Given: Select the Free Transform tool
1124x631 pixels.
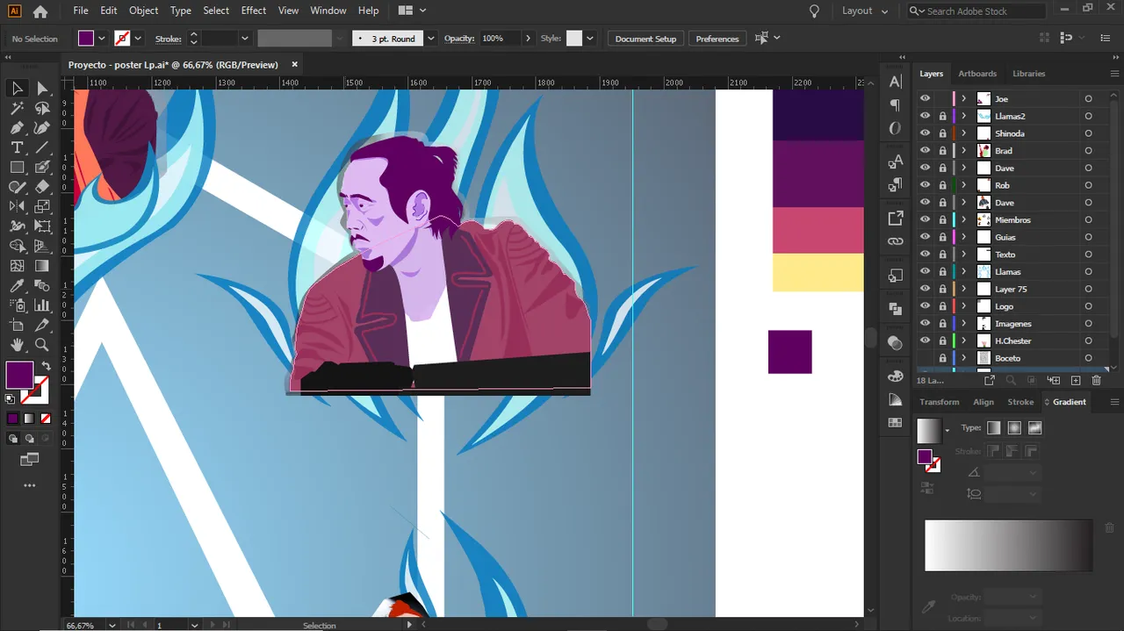Looking at the screenshot, I should (x=42, y=226).
